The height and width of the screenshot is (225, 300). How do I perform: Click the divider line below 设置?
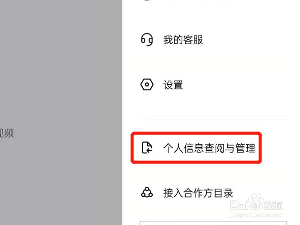pyautogui.click(x=214, y=116)
